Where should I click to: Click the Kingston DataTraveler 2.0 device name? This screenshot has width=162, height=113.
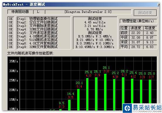coord(88,12)
